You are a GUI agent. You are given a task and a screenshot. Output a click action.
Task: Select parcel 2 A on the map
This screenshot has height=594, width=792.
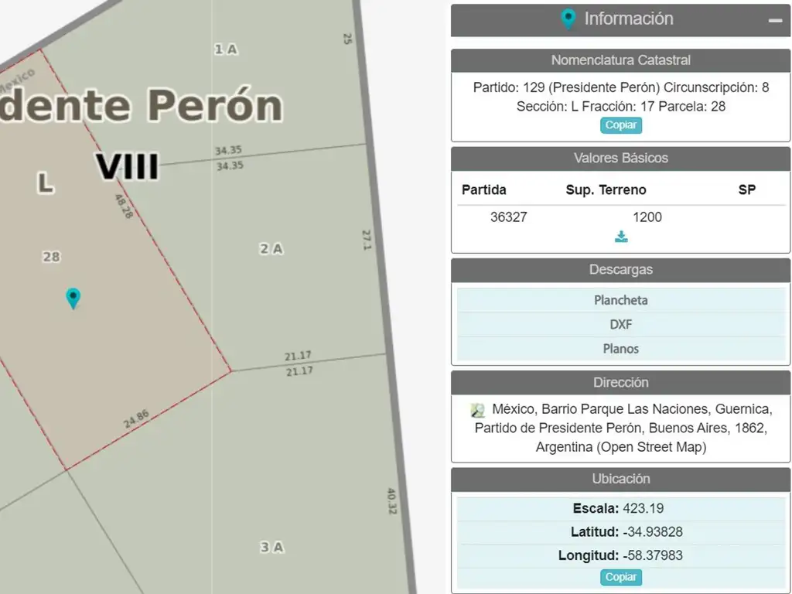pos(271,248)
